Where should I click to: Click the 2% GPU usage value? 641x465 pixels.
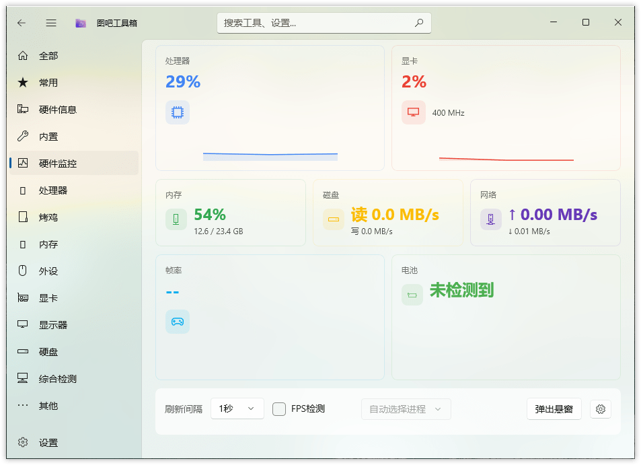click(x=414, y=82)
